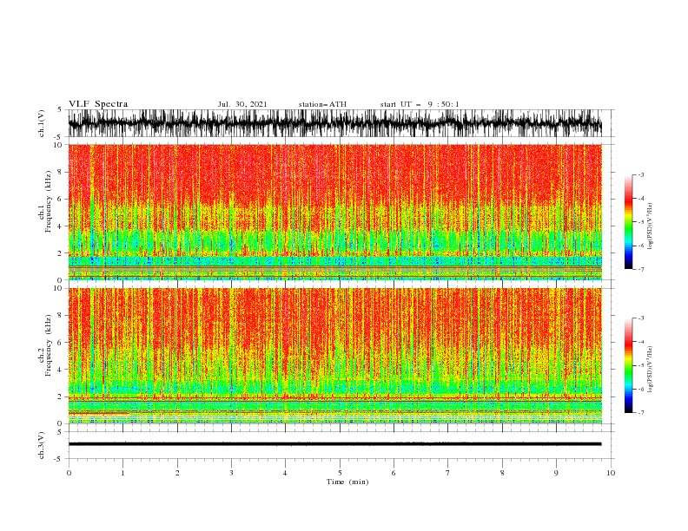Click the ch.1 colorbar '-3' label
The height and width of the screenshot is (531, 688).
(x=640, y=174)
